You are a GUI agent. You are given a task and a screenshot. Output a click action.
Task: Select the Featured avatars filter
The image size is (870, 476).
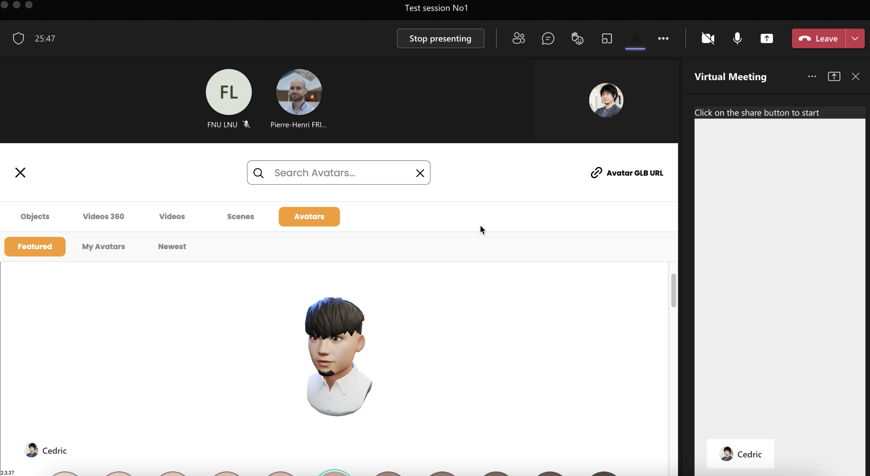pyautogui.click(x=35, y=247)
